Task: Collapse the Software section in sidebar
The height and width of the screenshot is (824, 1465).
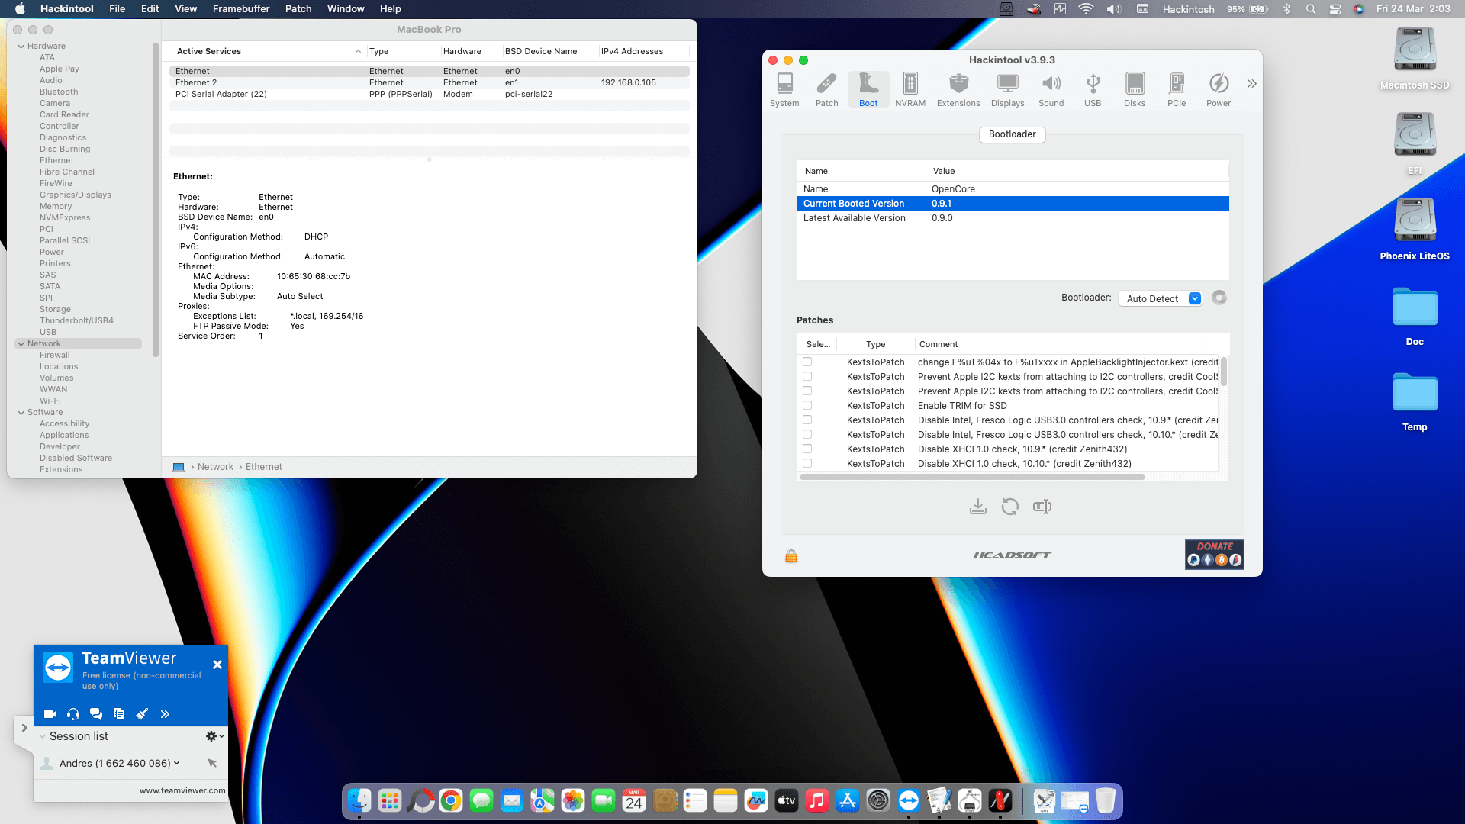Action: tap(21, 413)
